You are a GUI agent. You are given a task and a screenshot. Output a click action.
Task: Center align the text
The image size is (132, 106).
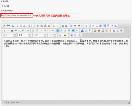coord(62,31)
